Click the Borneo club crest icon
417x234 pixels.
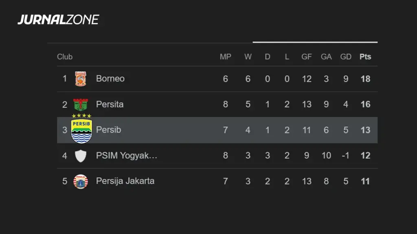[81, 79]
